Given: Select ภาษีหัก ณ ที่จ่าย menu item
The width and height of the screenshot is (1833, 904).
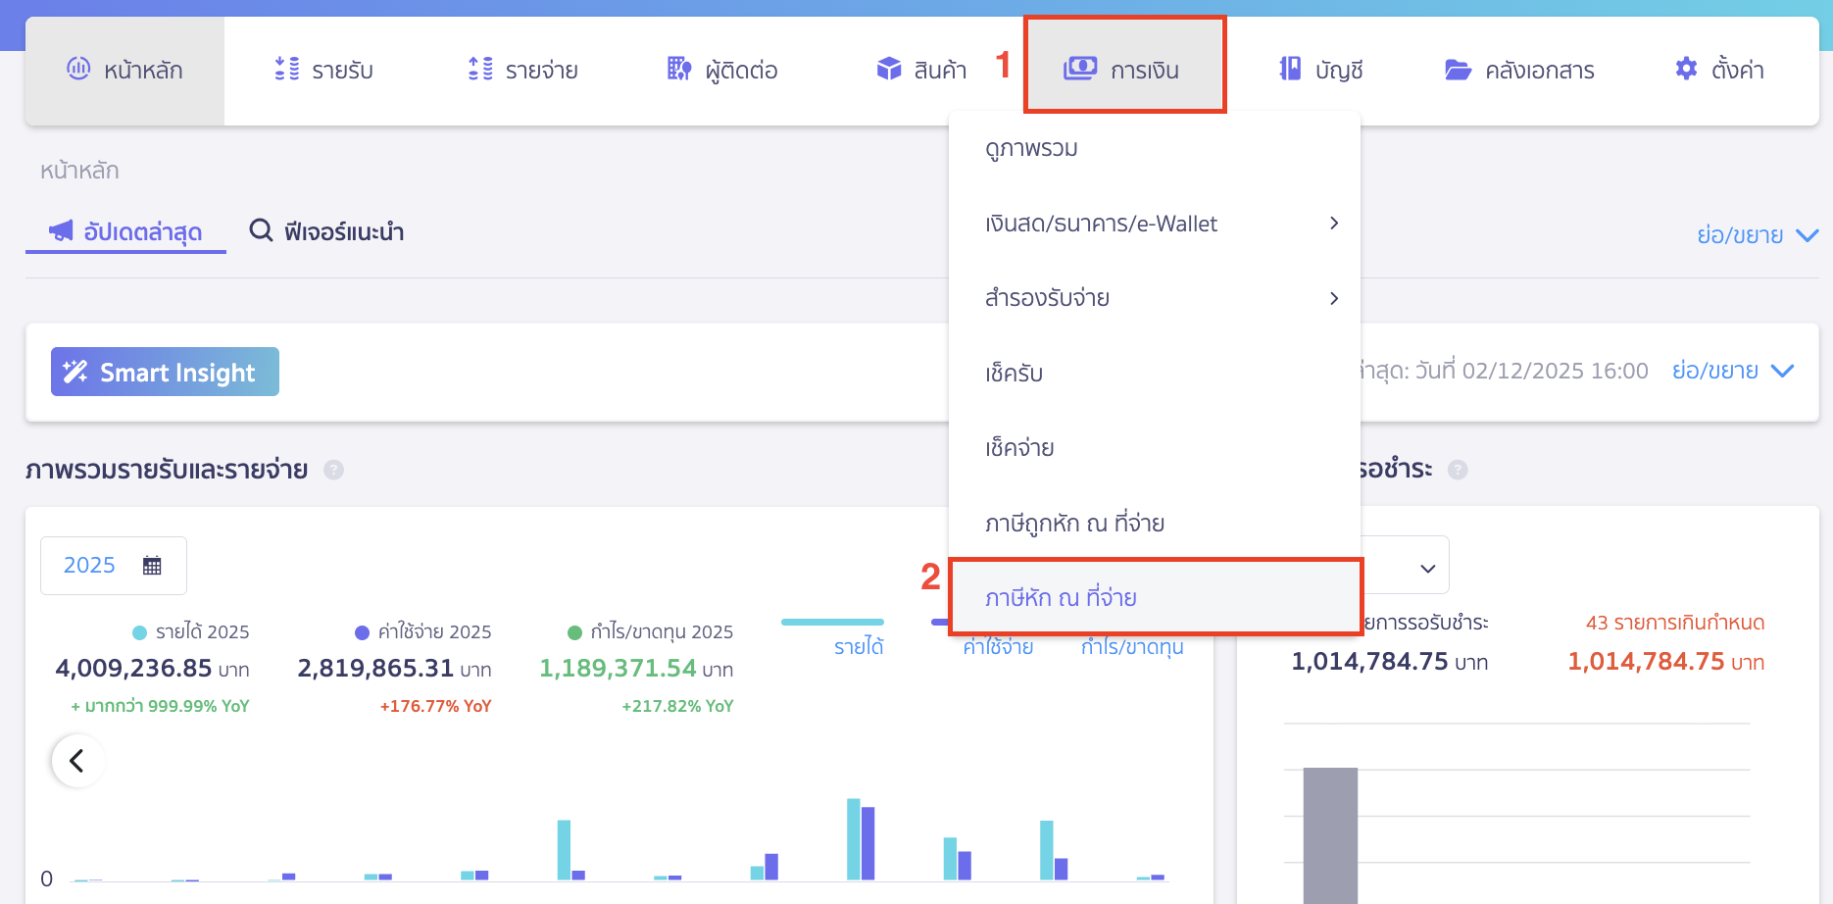Looking at the screenshot, I should 1061,597.
